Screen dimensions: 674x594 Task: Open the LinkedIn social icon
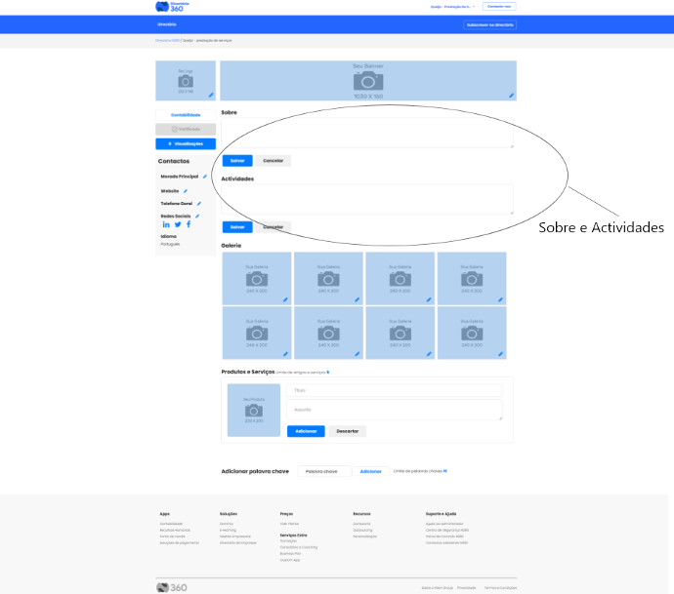pos(166,225)
